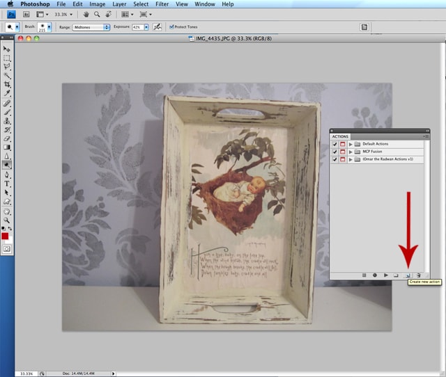Screen dimensions: 446x377
Task: Toggle dialog box for Default Actions
Action: pyautogui.click(x=342, y=144)
